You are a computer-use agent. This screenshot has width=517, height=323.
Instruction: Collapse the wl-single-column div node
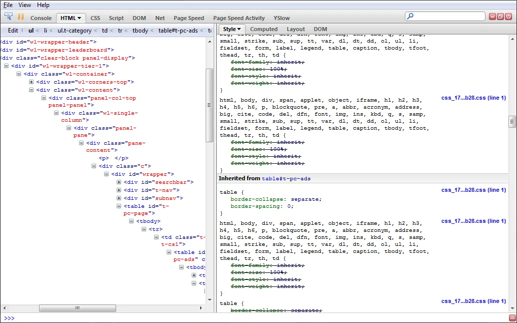click(56, 113)
